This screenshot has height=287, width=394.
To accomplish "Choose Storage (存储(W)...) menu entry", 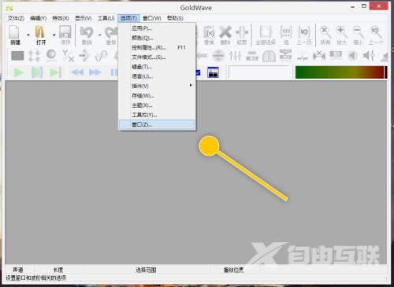I will pos(157,96).
